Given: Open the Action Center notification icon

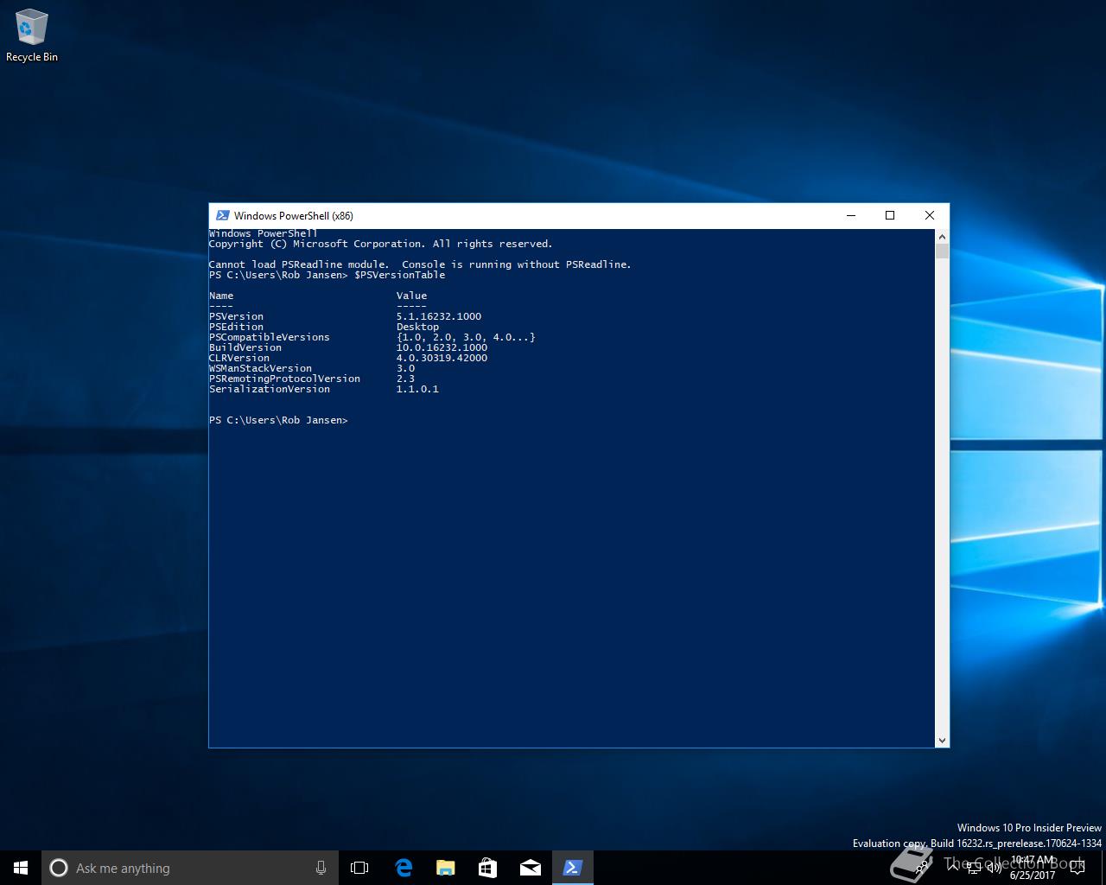Looking at the screenshot, I should pos(1077,868).
